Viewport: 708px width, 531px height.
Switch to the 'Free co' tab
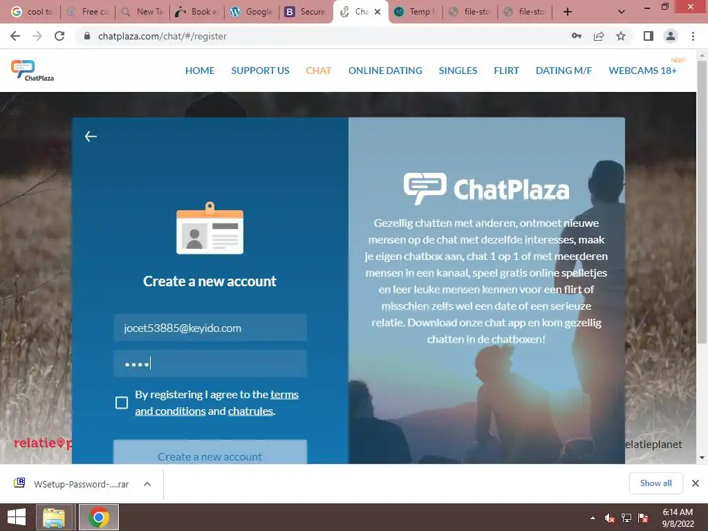pyautogui.click(x=88, y=12)
